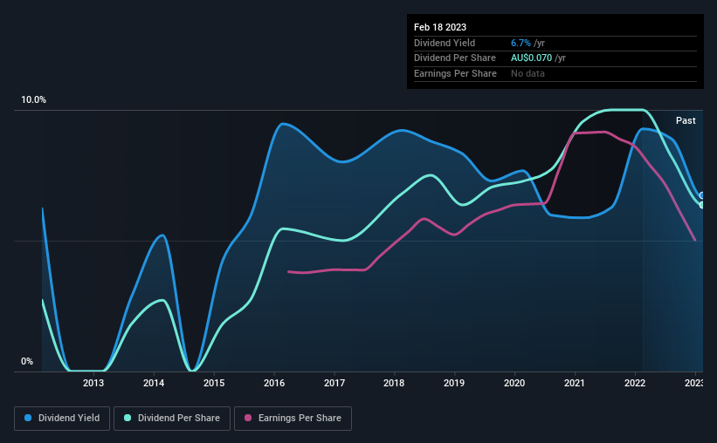The image size is (717, 443).
Task: Click the Dividend Per Share tooltip row label
Action: (454, 58)
